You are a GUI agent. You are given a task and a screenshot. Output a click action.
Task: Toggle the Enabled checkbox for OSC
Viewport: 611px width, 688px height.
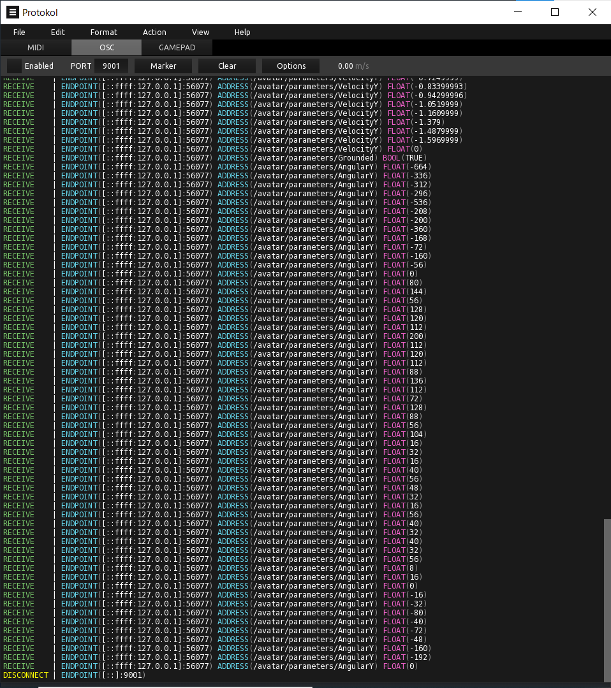pos(14,66)
